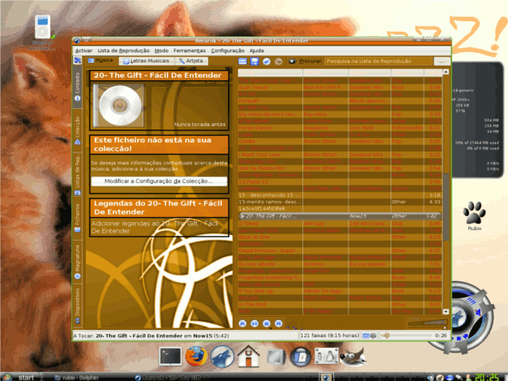Launch Firefox from the dock

tap(196, 356)
